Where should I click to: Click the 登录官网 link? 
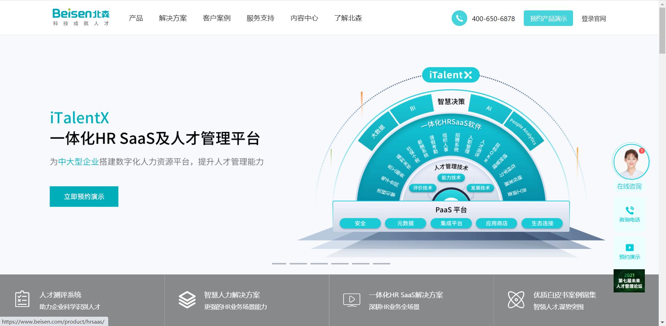(594, 19)
